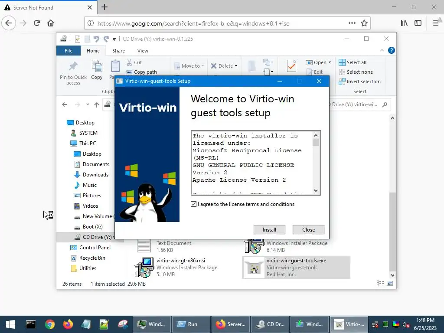Toggle Firefox sidebar icon

418,23
